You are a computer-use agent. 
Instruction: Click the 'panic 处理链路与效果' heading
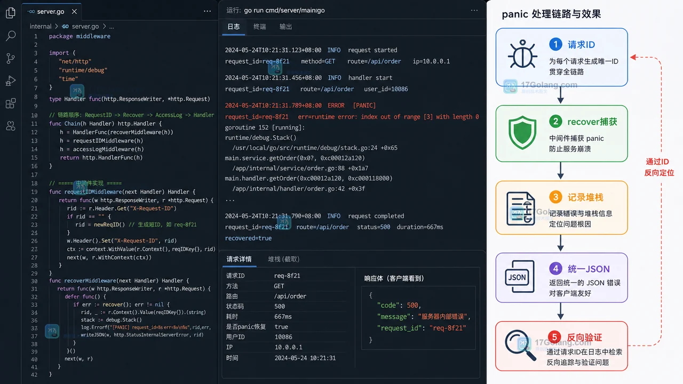coord(551,14)
